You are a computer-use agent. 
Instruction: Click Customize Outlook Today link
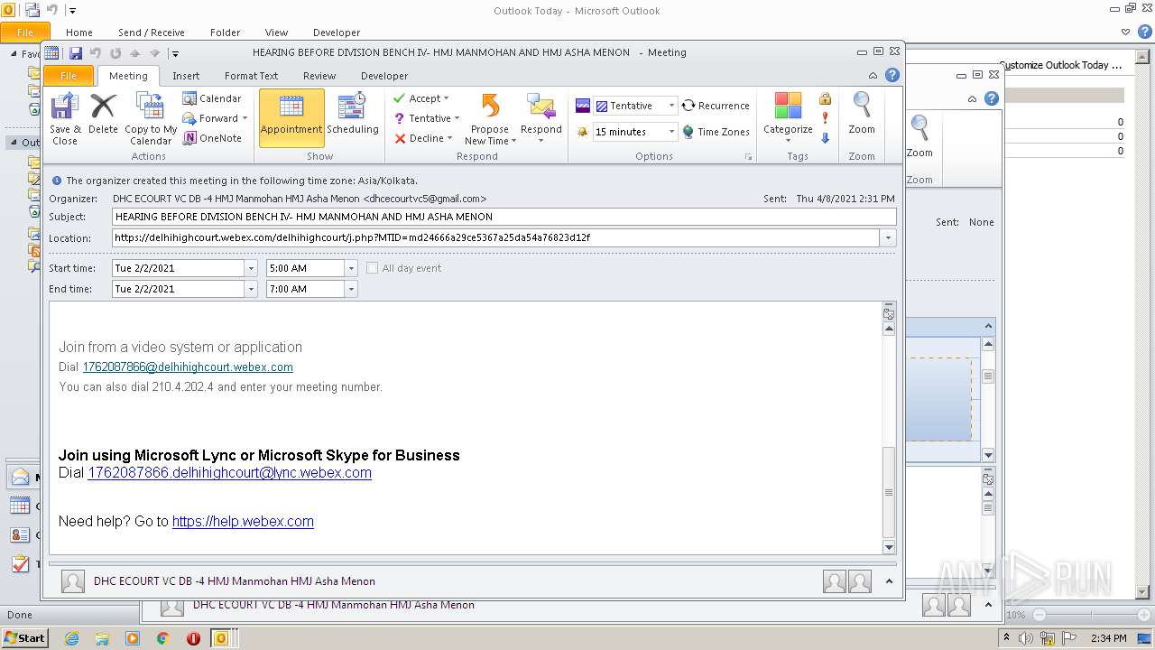[x=1060, y=65]
